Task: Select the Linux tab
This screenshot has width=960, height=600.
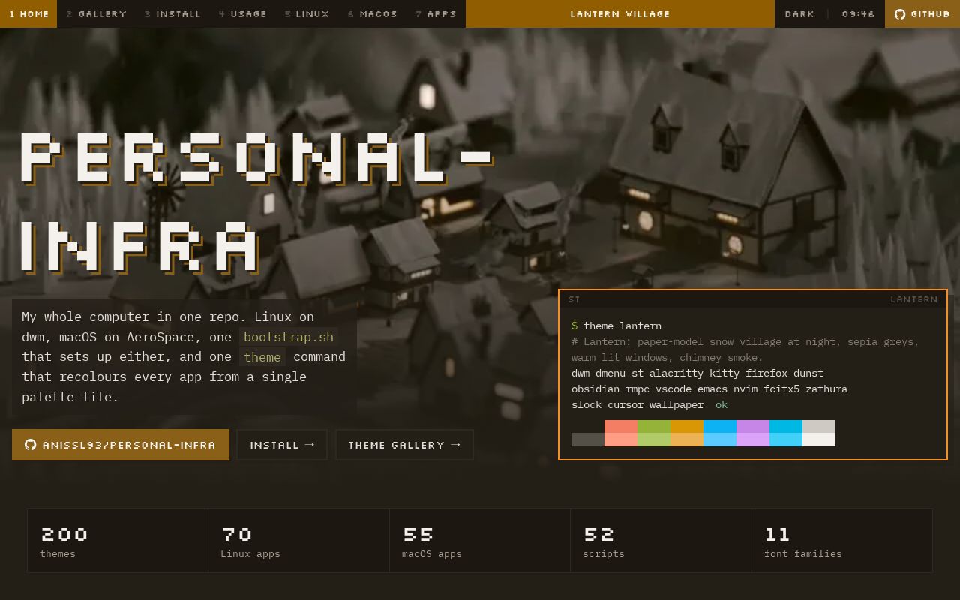Action: point(307,13)
